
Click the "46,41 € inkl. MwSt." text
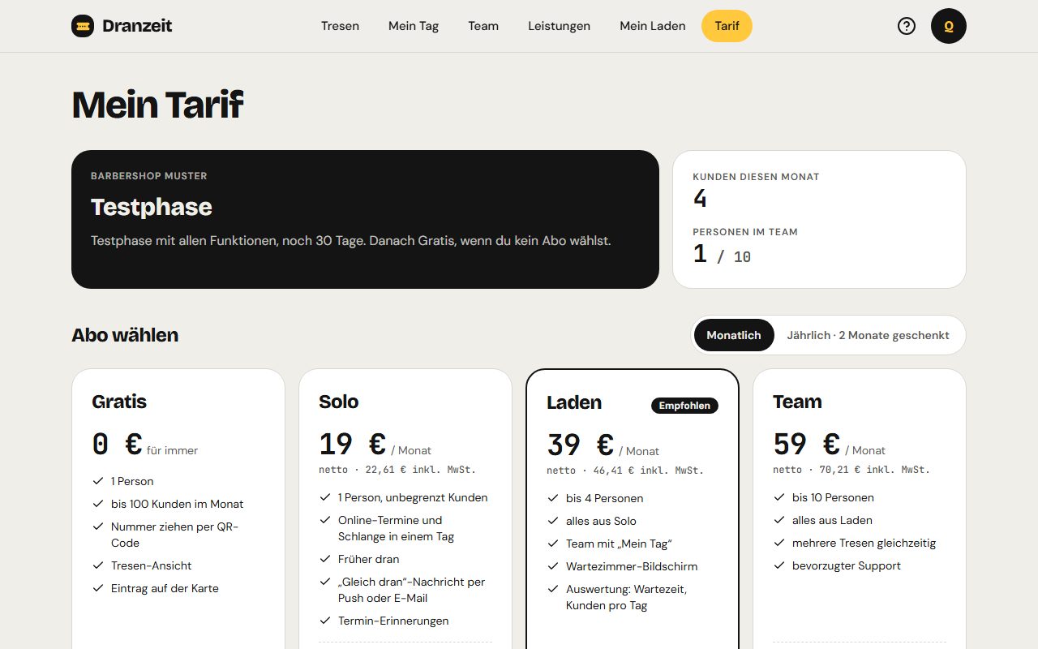[649, 471]
